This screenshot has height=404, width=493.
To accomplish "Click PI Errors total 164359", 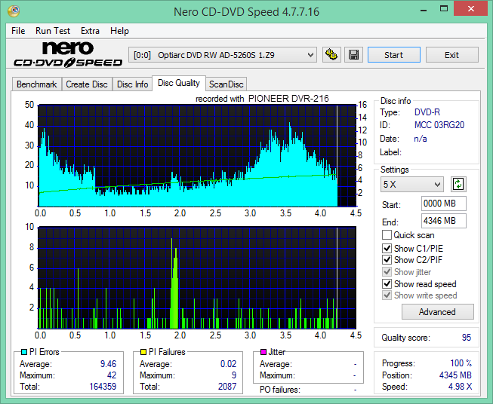I will (103, 387).
